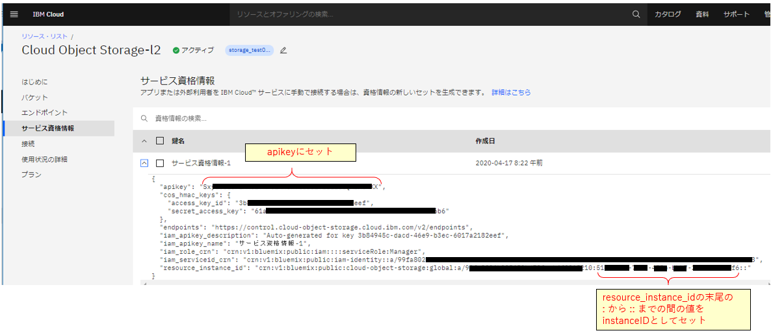Click the IBM Cloud logo
Image resolution: width=771 pixels, height=335 pixels.
(x=48, y=14)
